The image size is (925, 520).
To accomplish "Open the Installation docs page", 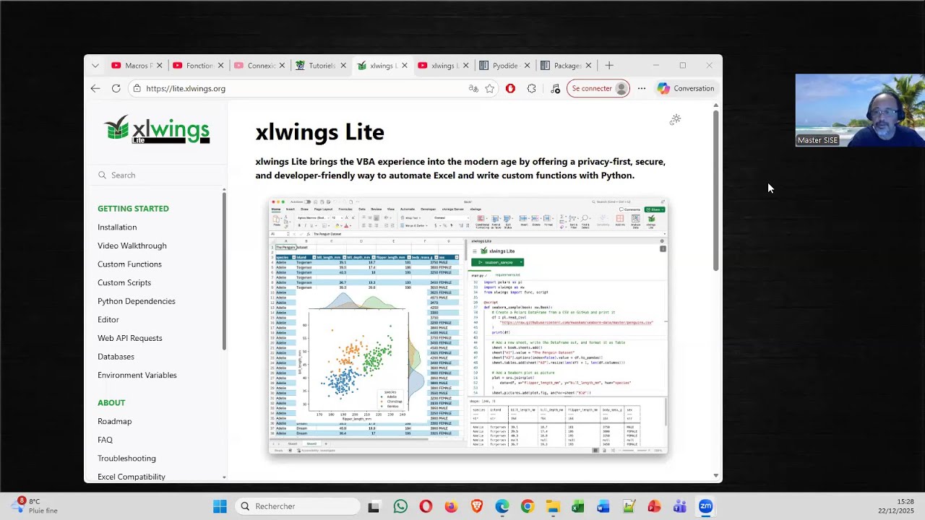I will (117, 227).
